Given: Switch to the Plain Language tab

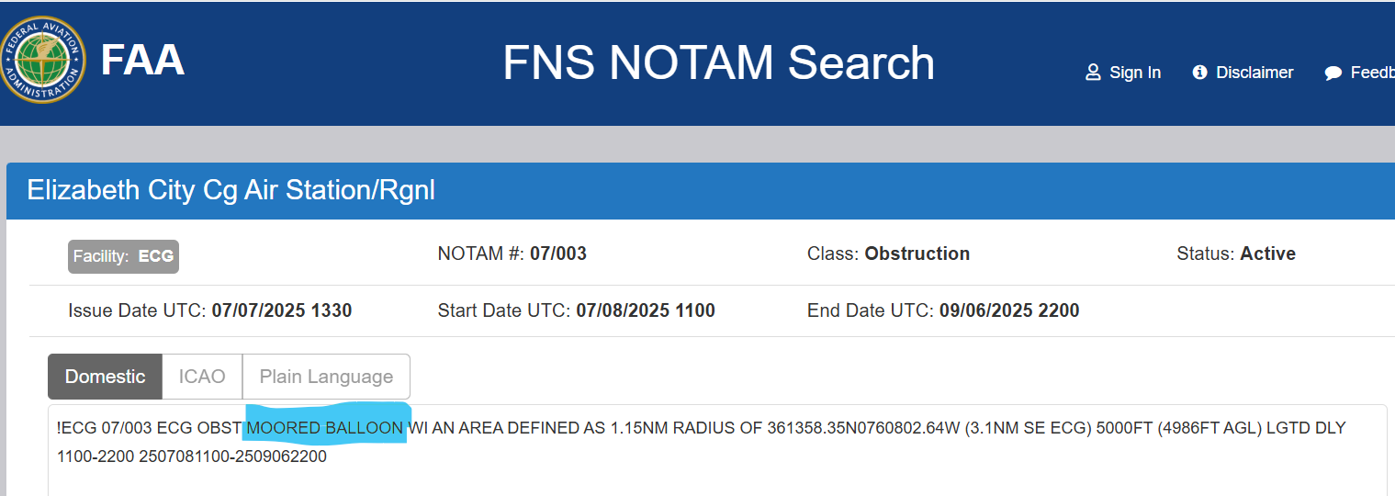Looking at the screenshot, I should 326,377.
